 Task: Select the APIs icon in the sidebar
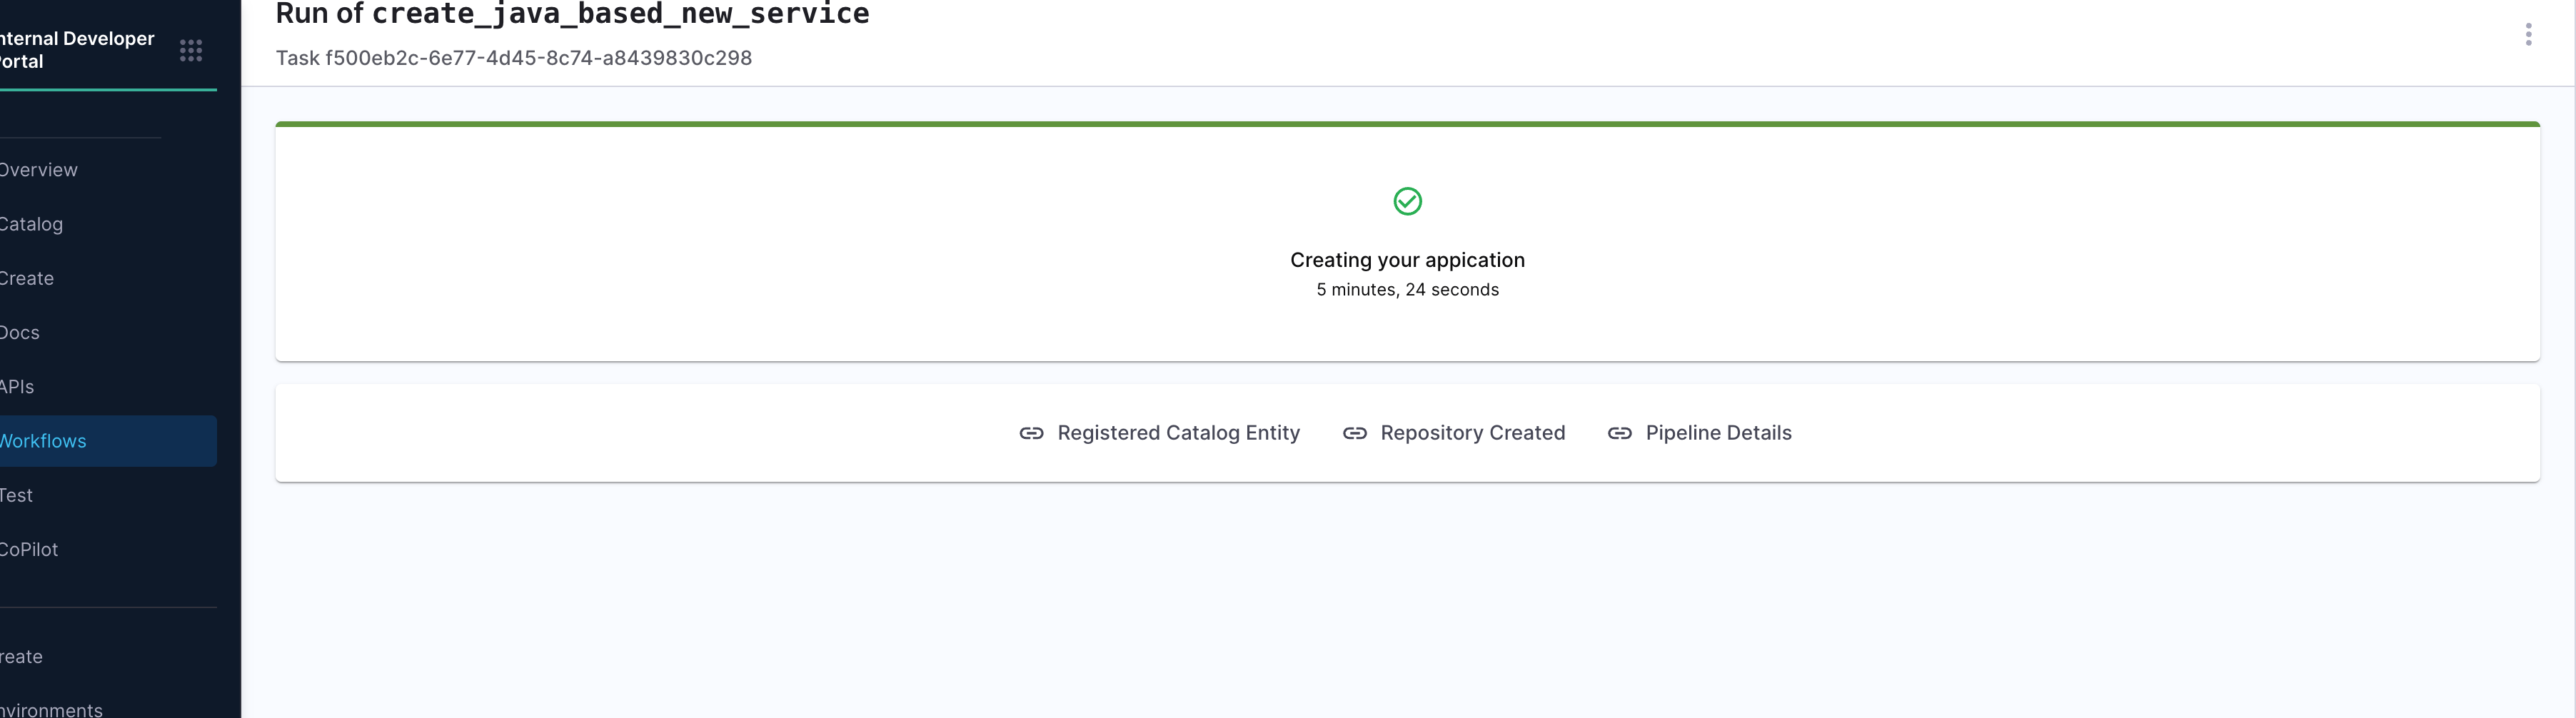coord(16,386)
